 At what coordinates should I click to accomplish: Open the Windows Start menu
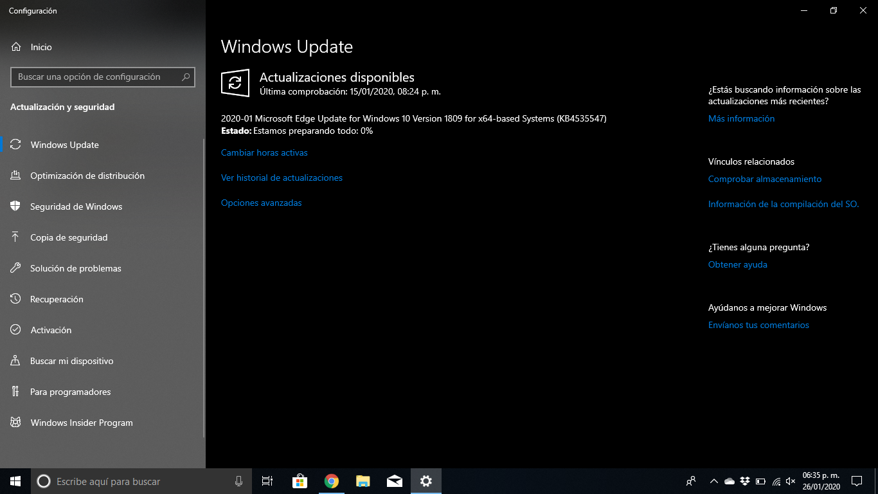click(x=15, y=481)
